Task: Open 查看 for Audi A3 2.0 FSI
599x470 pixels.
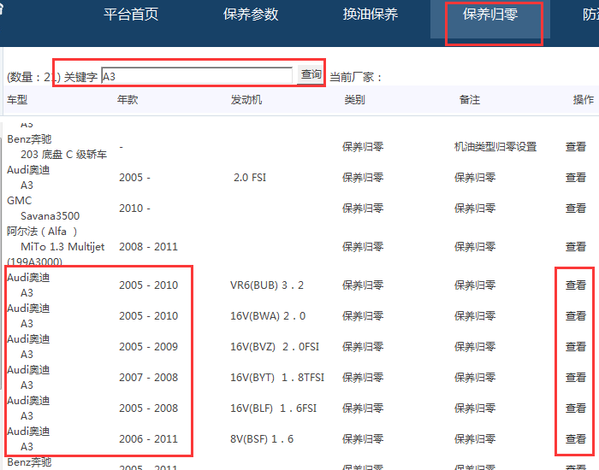Action: click(576, 178)
